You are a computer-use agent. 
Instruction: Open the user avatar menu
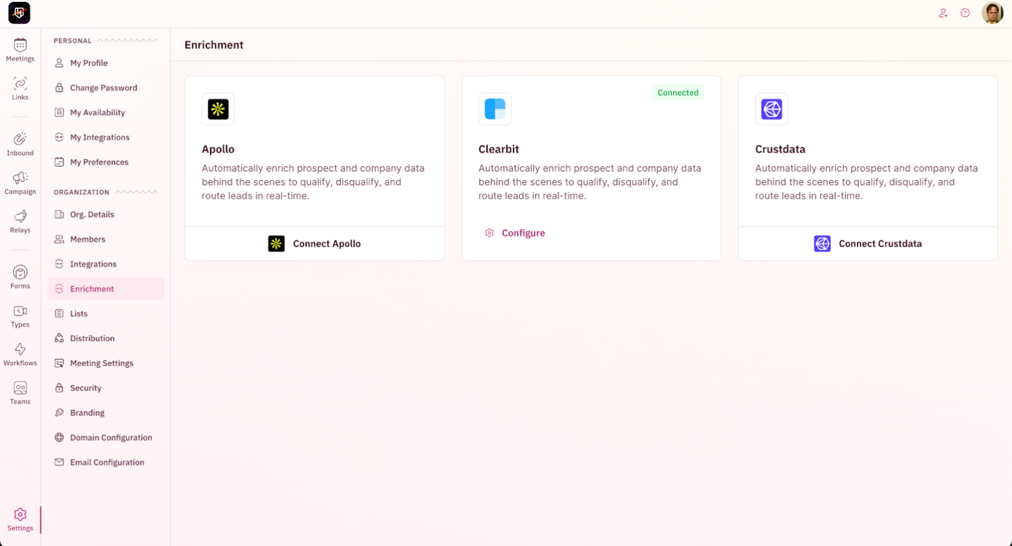[992, 13]
